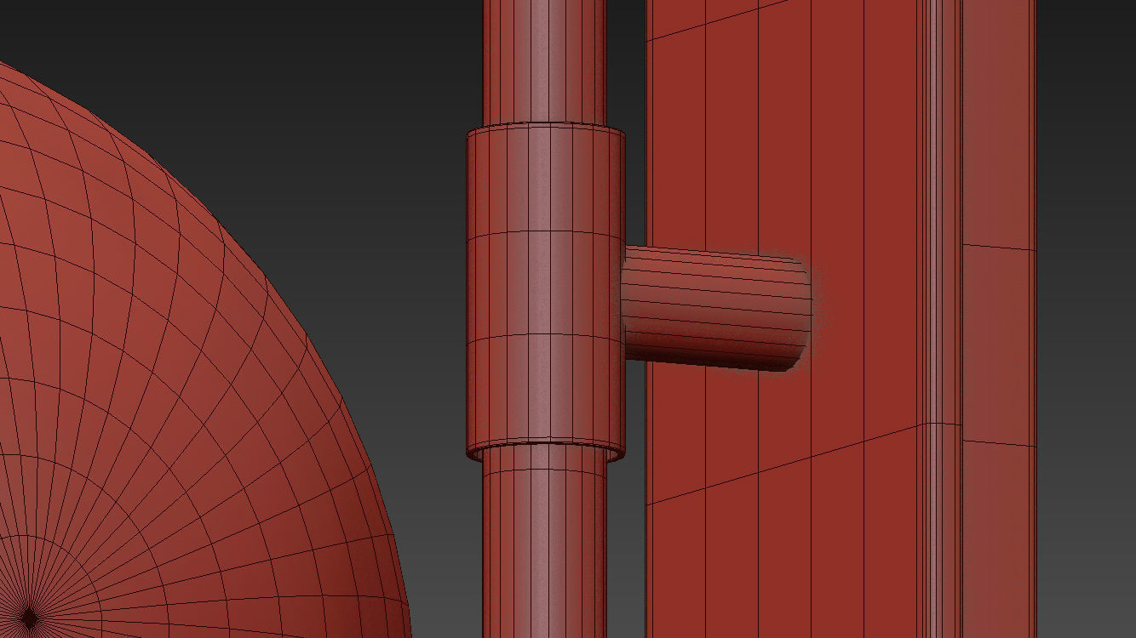Click the vertical pipe above the collar

pyautogui.click(x=544, y=61)
